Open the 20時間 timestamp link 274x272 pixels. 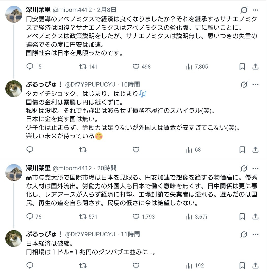tap(107, 168)
